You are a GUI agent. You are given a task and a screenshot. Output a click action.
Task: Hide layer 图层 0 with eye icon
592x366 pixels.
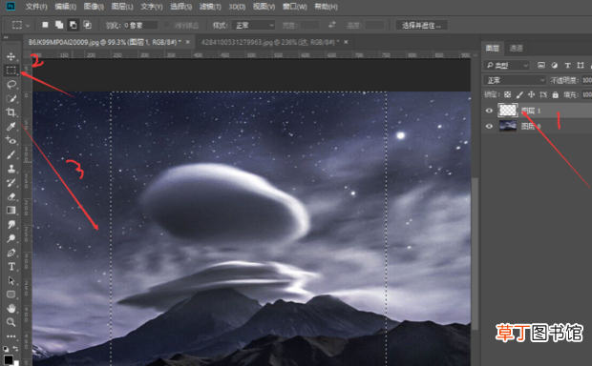point(489,126)
